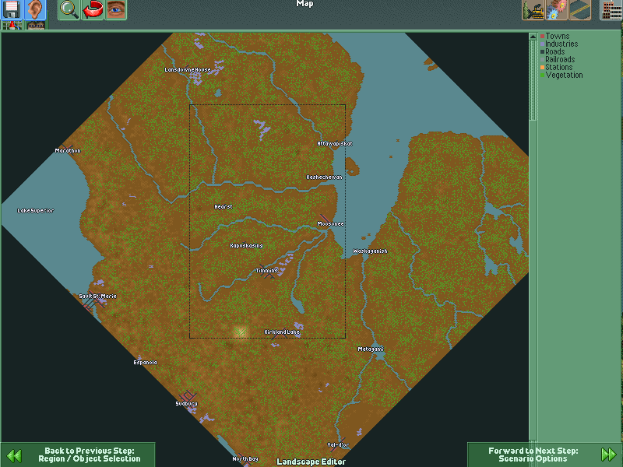Click the map scrollbar up arrow
This screenshot has width=623, height=467.
pos(533,37)
